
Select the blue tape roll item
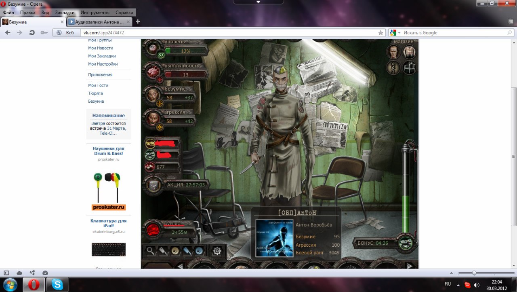tap(199, 251)
